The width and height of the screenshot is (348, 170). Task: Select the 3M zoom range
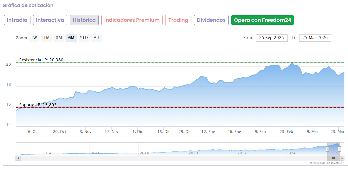pyautogui.click(x=59, y=38)
